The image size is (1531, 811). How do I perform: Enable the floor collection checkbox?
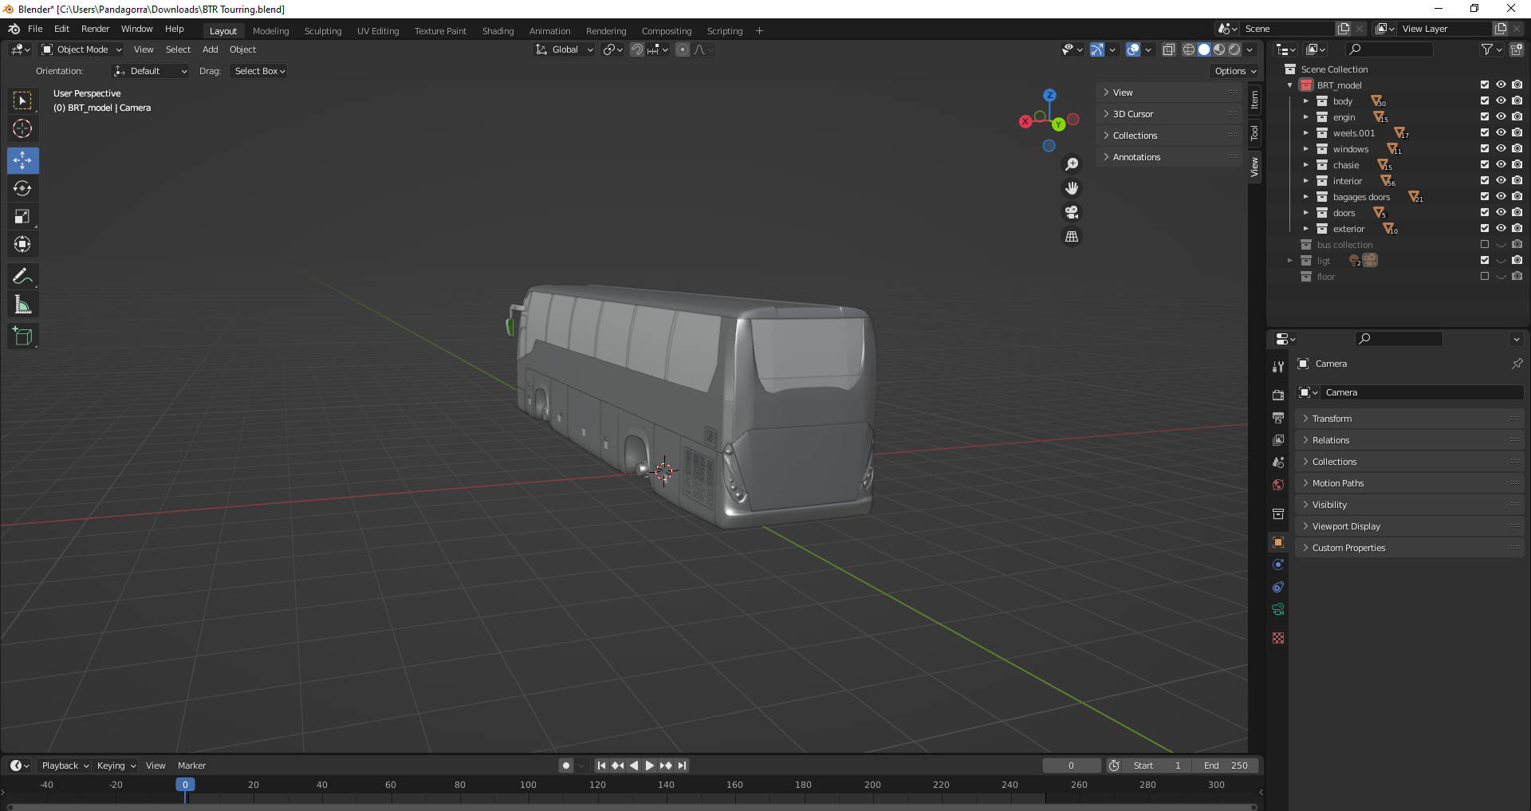click(x=1485, y=277)
